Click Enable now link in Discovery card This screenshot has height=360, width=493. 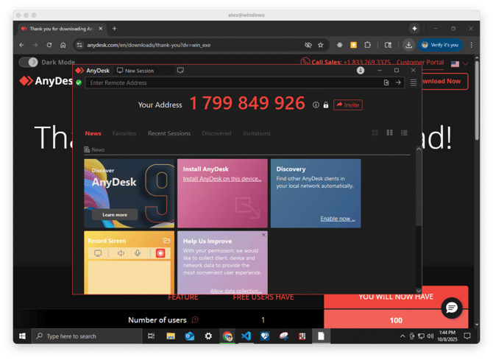[x=338, y=219]
